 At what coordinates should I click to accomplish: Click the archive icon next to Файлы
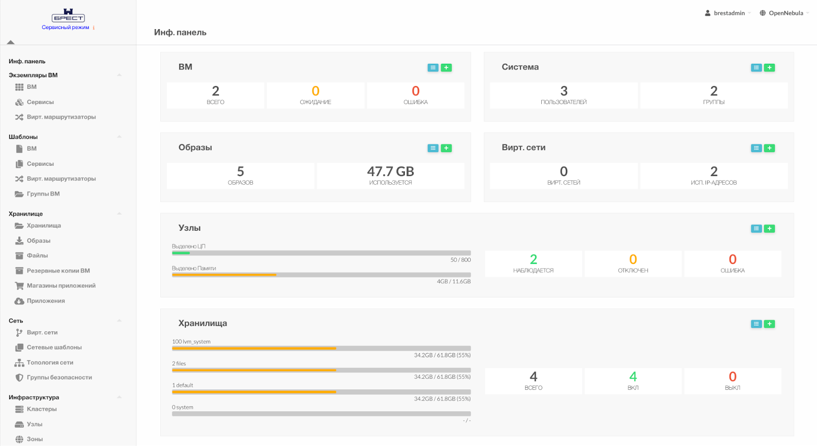pos(19,256)
